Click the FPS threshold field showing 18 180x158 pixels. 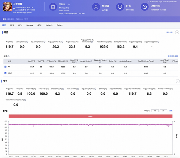pyautogui.click(x=154, y=111)
